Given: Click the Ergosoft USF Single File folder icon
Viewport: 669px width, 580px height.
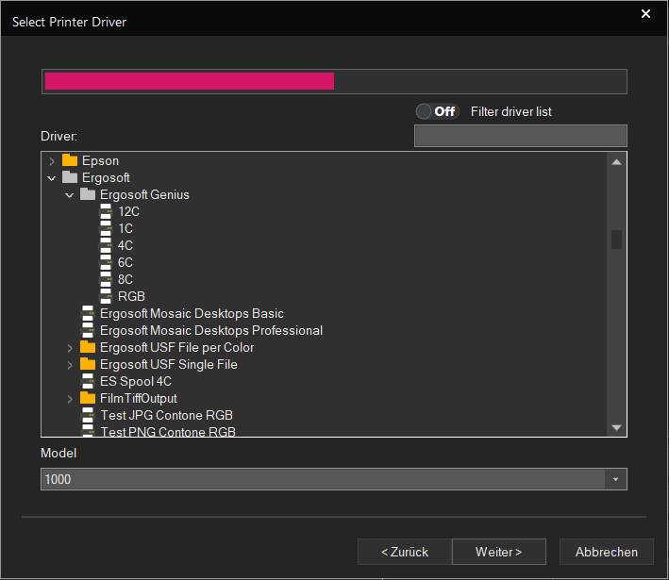Looking at the screenshot, I should 88,364.
